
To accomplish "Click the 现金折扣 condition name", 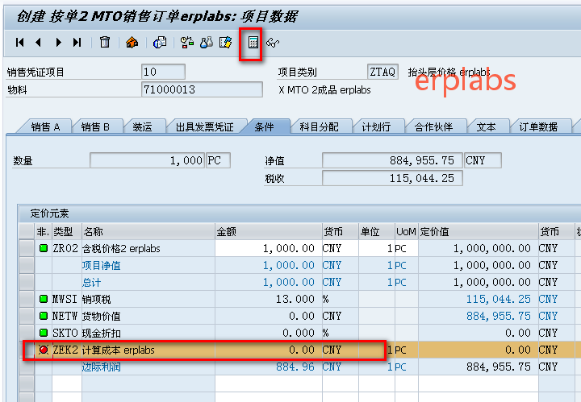I will pyautogui.click(x=101, y=334).
